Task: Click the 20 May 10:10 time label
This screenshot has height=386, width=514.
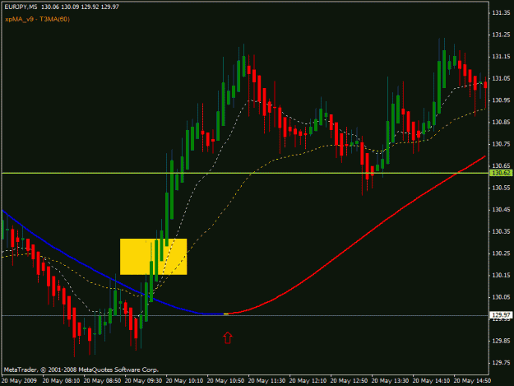Action: (184, 381)
